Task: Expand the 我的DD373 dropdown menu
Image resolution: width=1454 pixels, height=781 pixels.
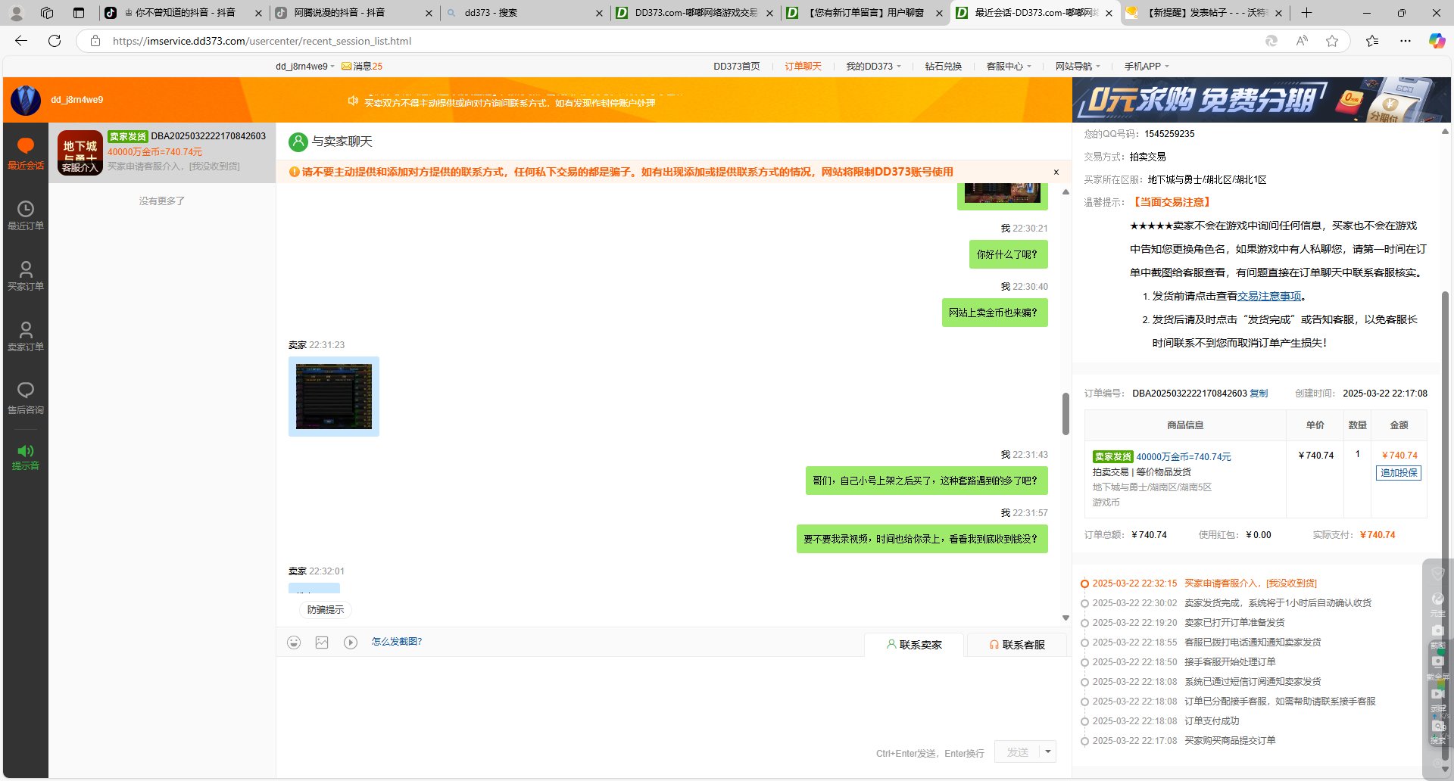Action: point(873,67)
